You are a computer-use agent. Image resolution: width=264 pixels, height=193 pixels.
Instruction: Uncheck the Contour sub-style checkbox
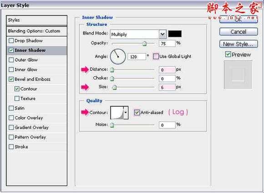pyautogui.click(x=17, y=89)
